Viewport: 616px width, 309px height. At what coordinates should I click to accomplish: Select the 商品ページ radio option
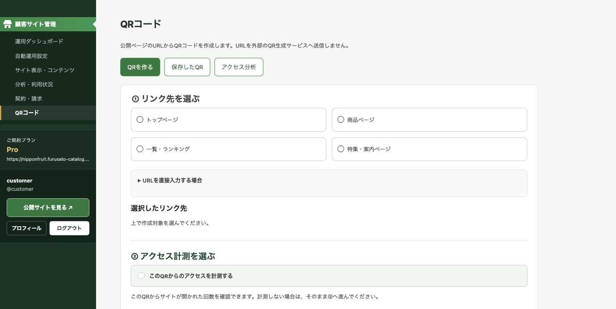pyautogui.click(x=341, y=119)
